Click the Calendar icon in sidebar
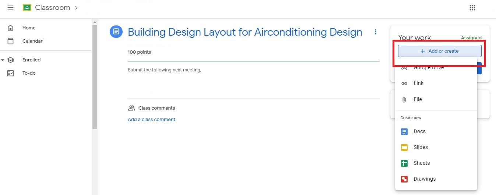Screen dimensions: 496x195 pyautogui.click(x=11, y=41)
